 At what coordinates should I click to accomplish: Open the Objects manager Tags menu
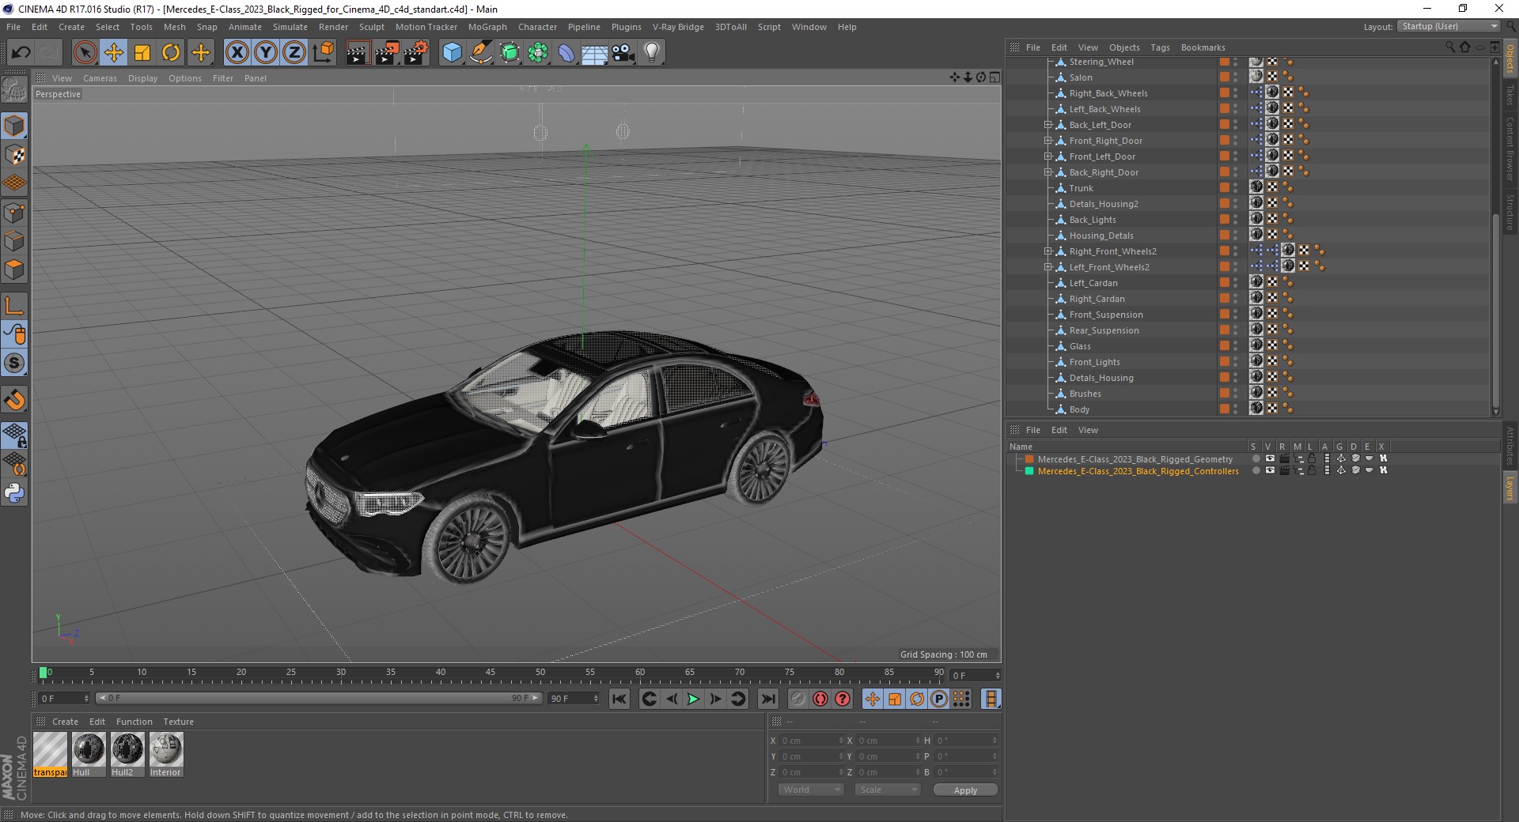tap(1160, 47)
